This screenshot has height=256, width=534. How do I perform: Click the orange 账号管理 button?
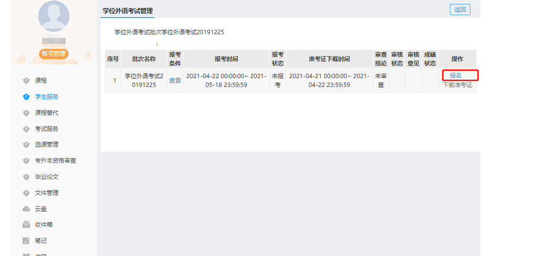coord(53,54)
